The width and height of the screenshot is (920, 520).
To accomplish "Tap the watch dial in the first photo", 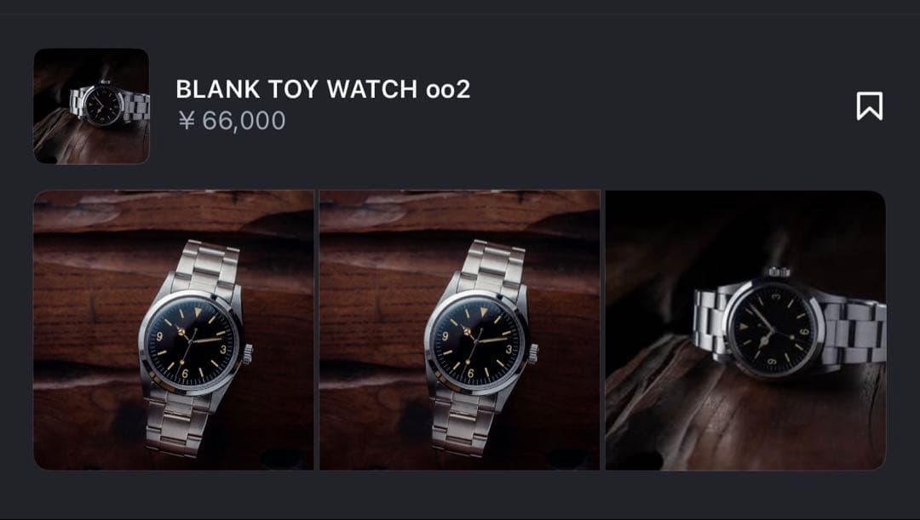I will coord(191,341).
